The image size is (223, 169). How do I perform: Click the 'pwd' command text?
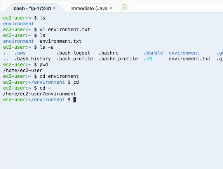point(44,65)
